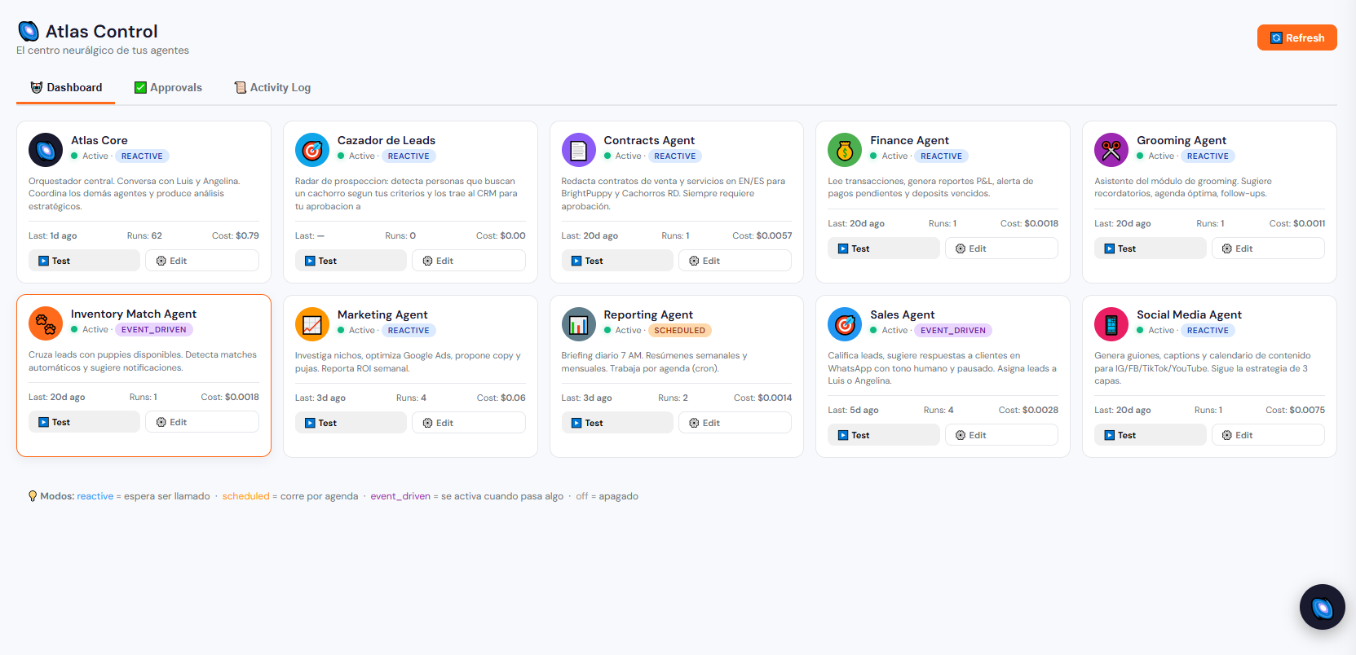Click the 'Sales Agent' card title
The image size is (1356, 655).
coord(902,314)
